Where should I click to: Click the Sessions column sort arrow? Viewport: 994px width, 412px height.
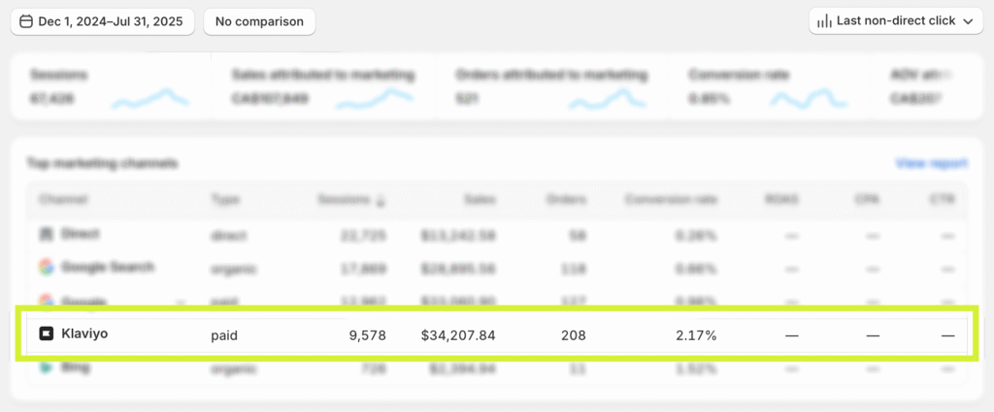point(381,201)
